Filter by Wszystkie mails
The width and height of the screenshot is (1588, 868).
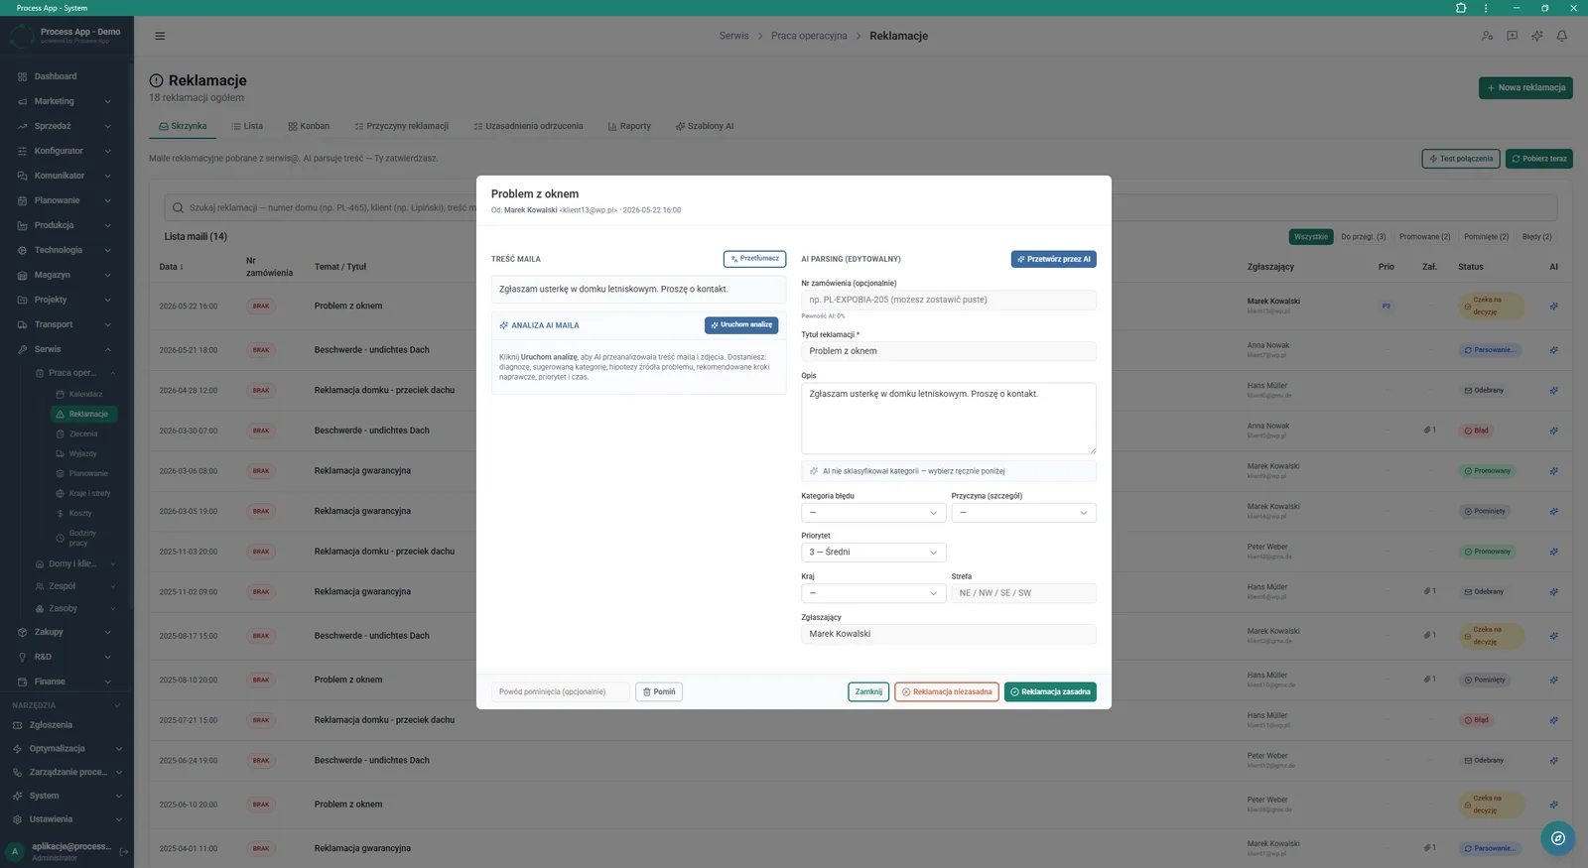point(1310,237)
